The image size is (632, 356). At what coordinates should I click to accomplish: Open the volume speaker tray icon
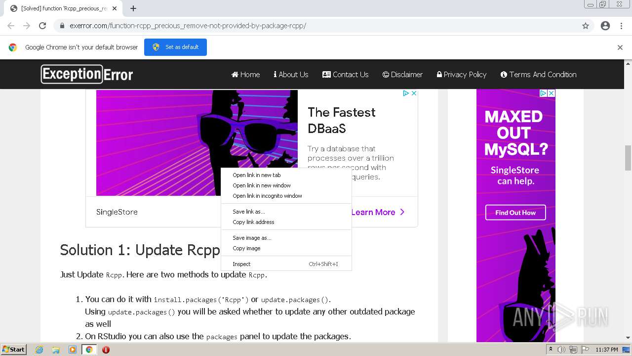561,350
